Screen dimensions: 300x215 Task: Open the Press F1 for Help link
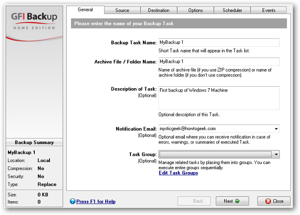point(96,201)
